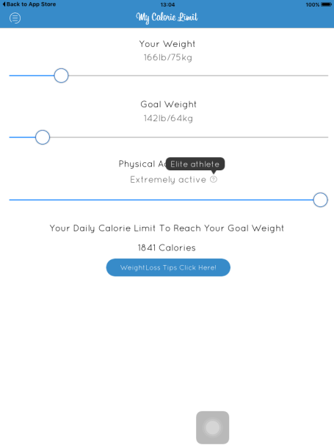Click the Goal Weight slider handle
This screenshot has width=334, height=445.
[x=43, y=137]
